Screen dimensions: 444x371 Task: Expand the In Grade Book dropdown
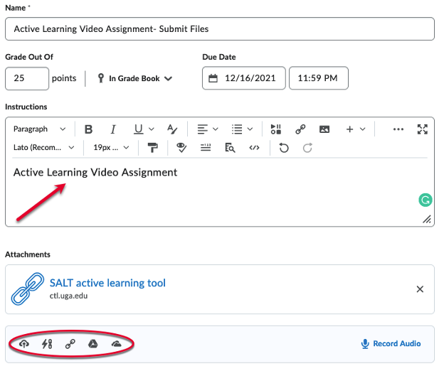tap(134, 78)
